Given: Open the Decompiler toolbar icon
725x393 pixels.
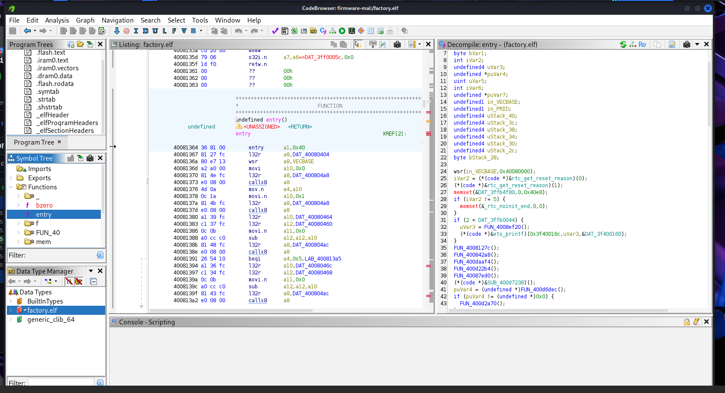Looking at the screenshot, I should pyautogui.click(x=323, y=31).
